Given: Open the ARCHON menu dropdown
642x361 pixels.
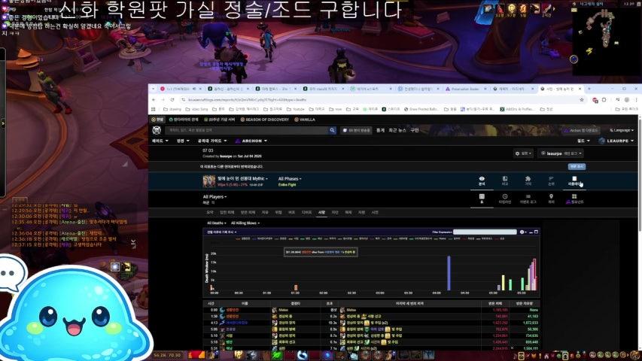Looking at the screenshot, I should pos(251,141).
